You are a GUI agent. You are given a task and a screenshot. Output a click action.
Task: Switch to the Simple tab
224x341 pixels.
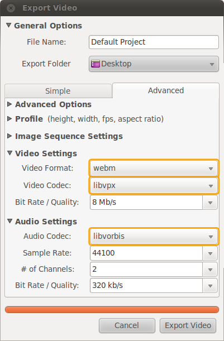(x=58, y=91)
